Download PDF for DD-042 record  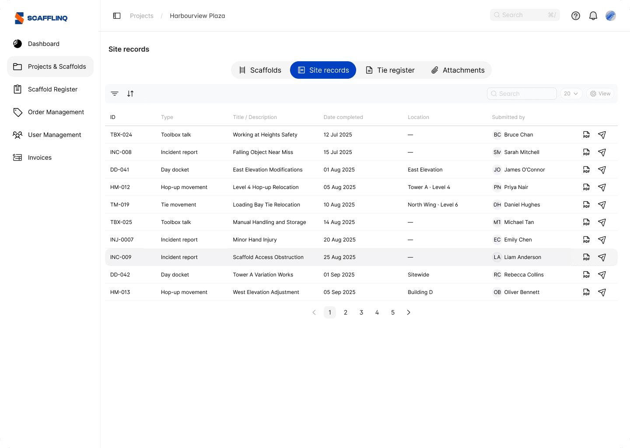pyautogui.click(x=586, y=275)
